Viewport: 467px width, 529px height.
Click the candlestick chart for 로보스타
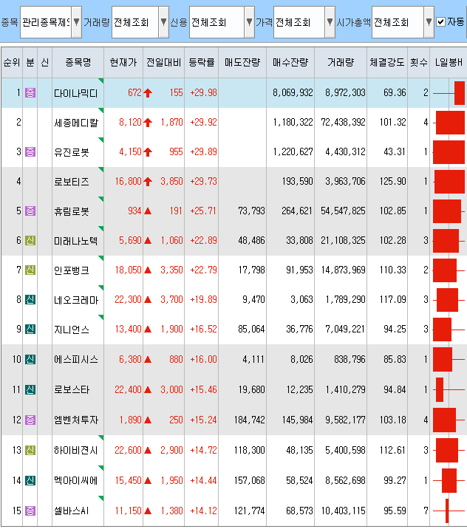pos(449,389)
